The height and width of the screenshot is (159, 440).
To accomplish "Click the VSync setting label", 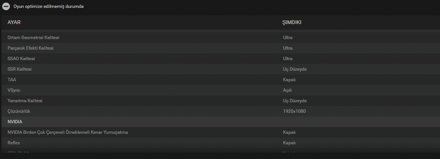I will (14, 90).
